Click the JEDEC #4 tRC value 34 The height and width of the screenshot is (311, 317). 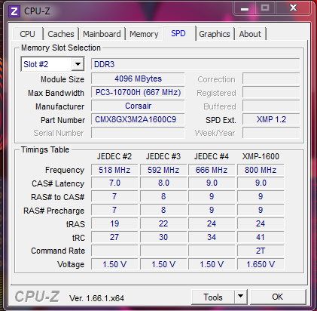tap(212, 237)
